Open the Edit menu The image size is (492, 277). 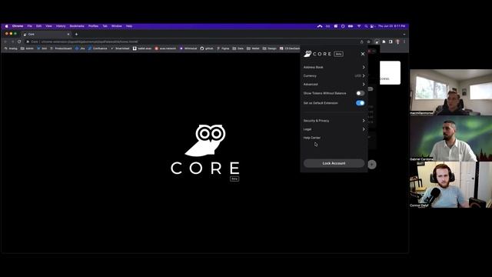[38, 26]
